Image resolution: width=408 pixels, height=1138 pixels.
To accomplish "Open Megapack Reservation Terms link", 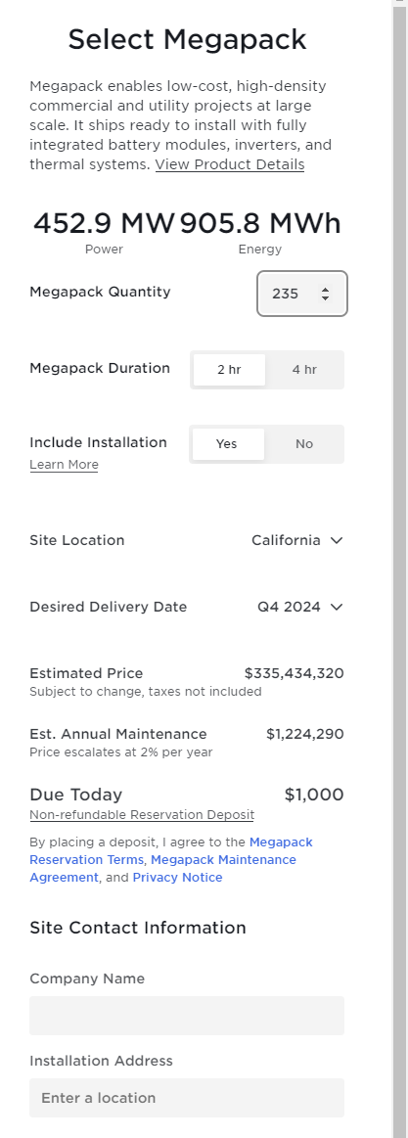I will (171, 851).
